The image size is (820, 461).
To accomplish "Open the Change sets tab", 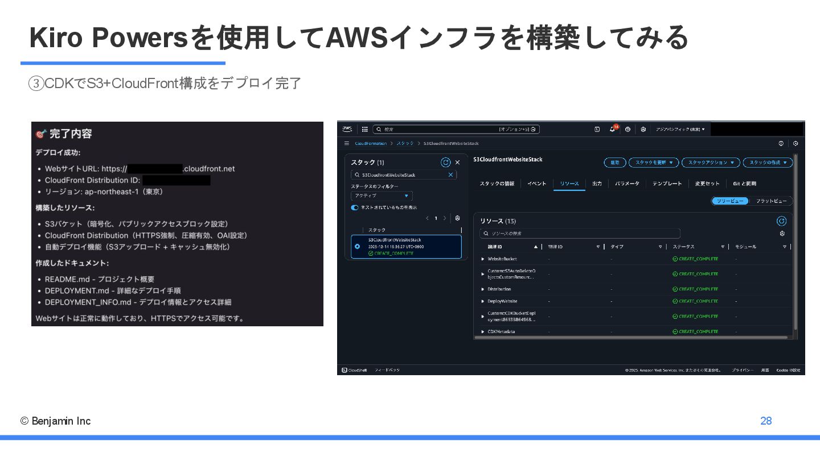I will pyautogui.click(x=707, y=184).
